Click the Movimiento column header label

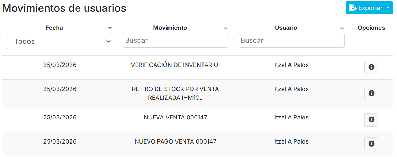tap(170, 28)
